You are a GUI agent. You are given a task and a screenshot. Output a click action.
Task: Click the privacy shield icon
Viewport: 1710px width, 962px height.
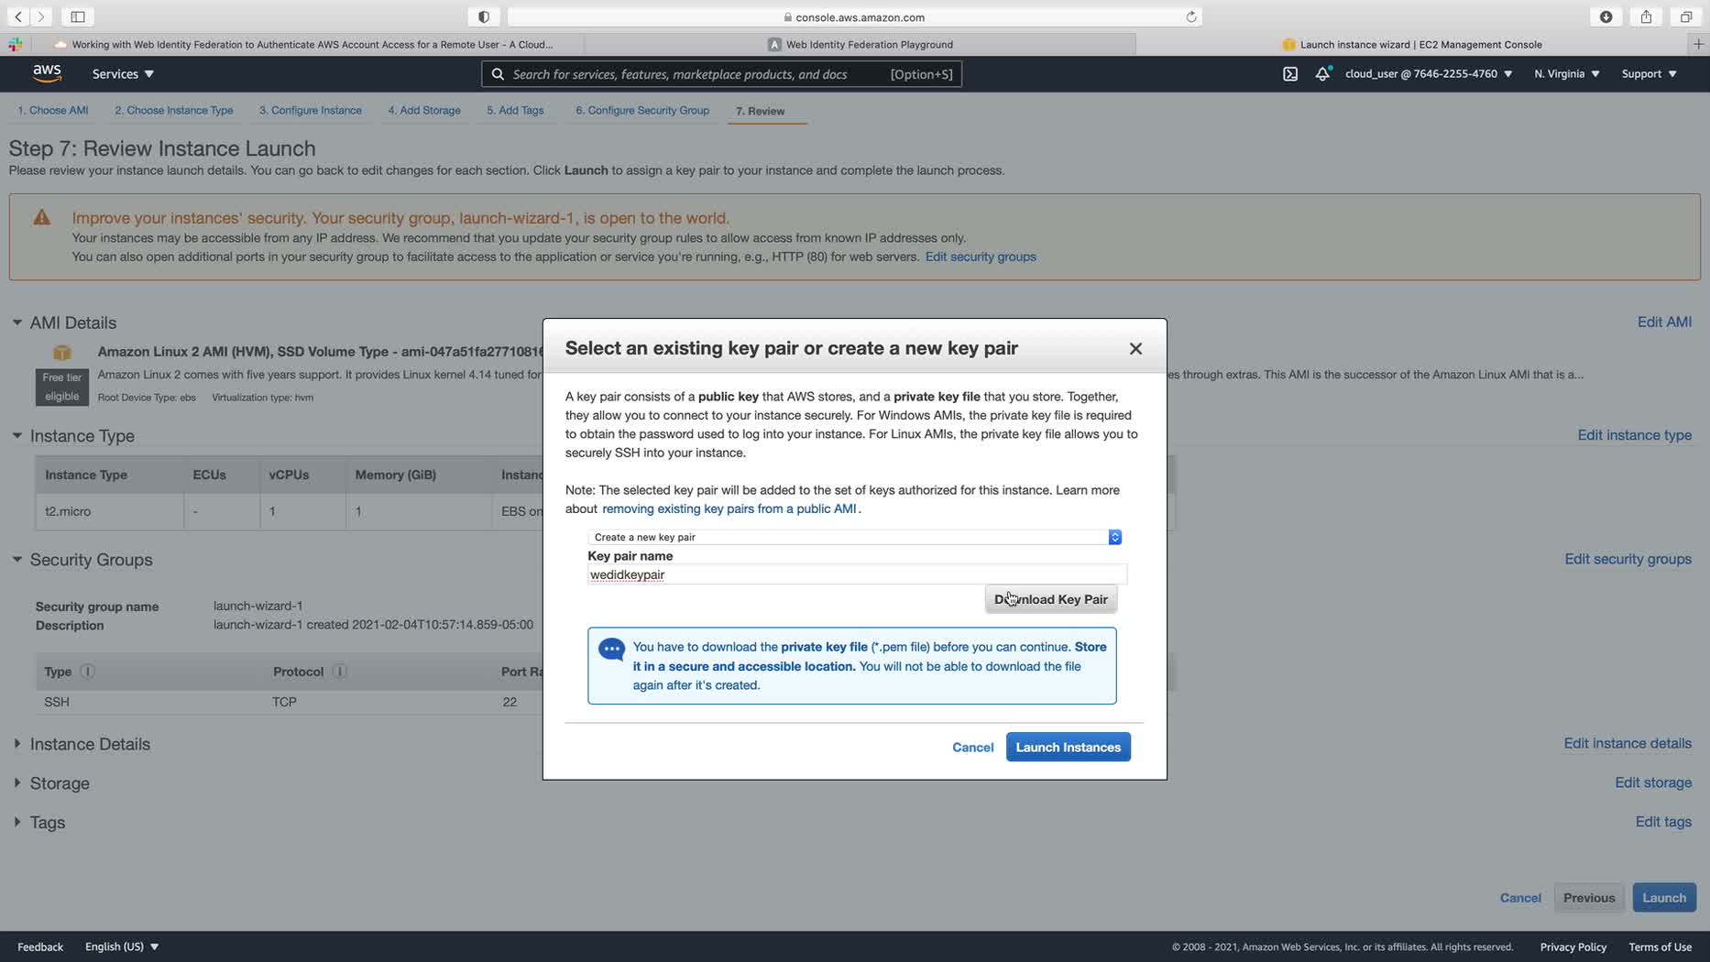484,16
